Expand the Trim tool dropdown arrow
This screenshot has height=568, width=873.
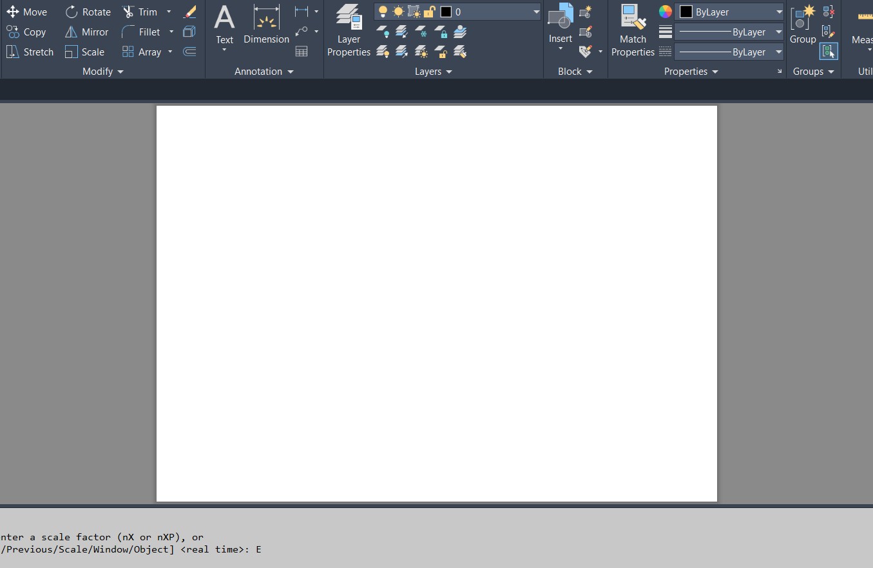169,12
